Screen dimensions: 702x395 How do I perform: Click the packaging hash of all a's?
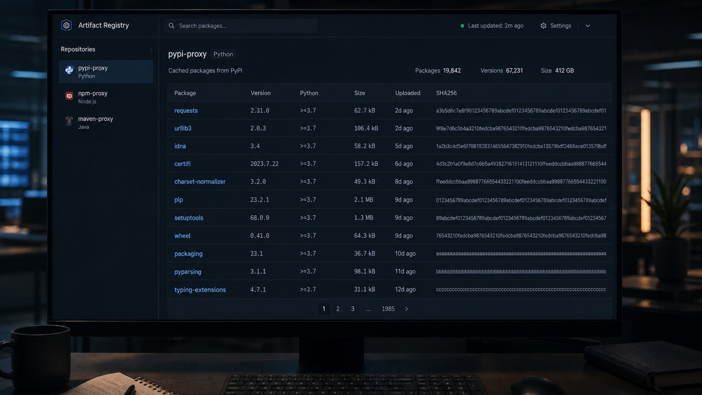tap(521, 253)
